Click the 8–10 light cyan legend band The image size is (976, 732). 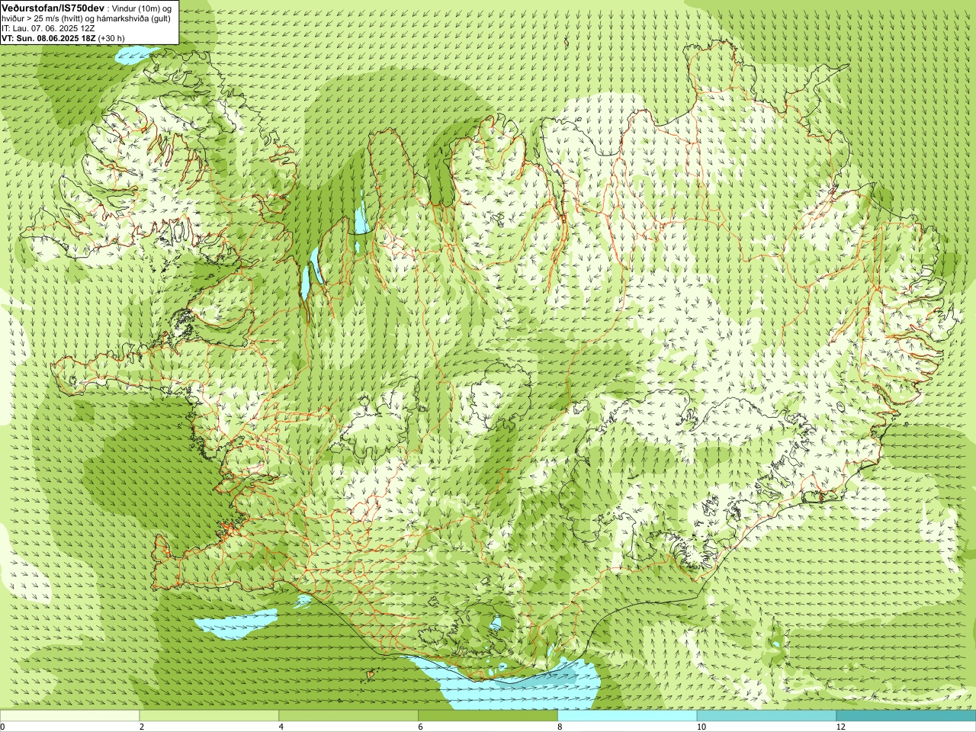[628, 716]
